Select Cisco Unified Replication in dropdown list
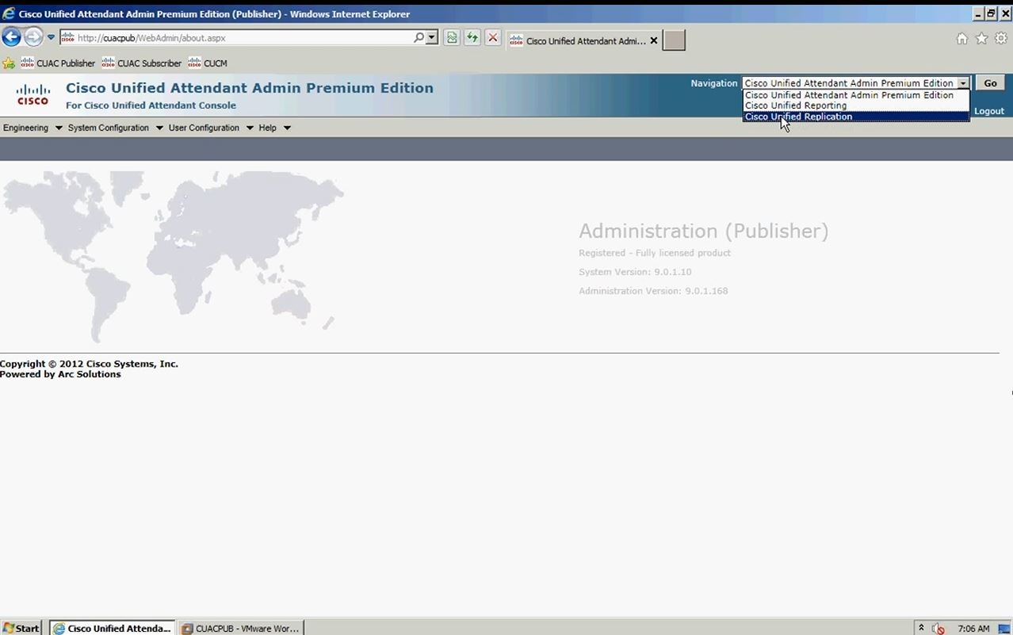This screenshot has width=1013, height=635. coord(855,117)
